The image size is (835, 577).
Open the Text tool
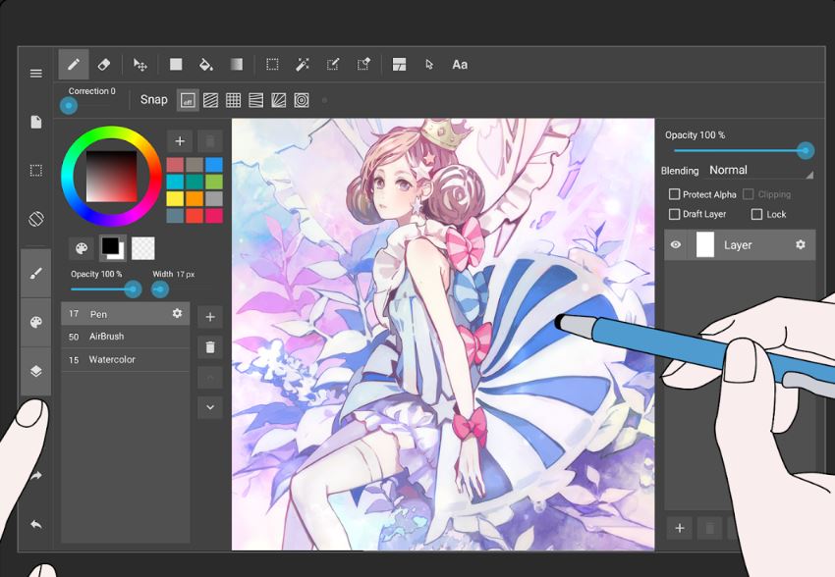[460, 64]
